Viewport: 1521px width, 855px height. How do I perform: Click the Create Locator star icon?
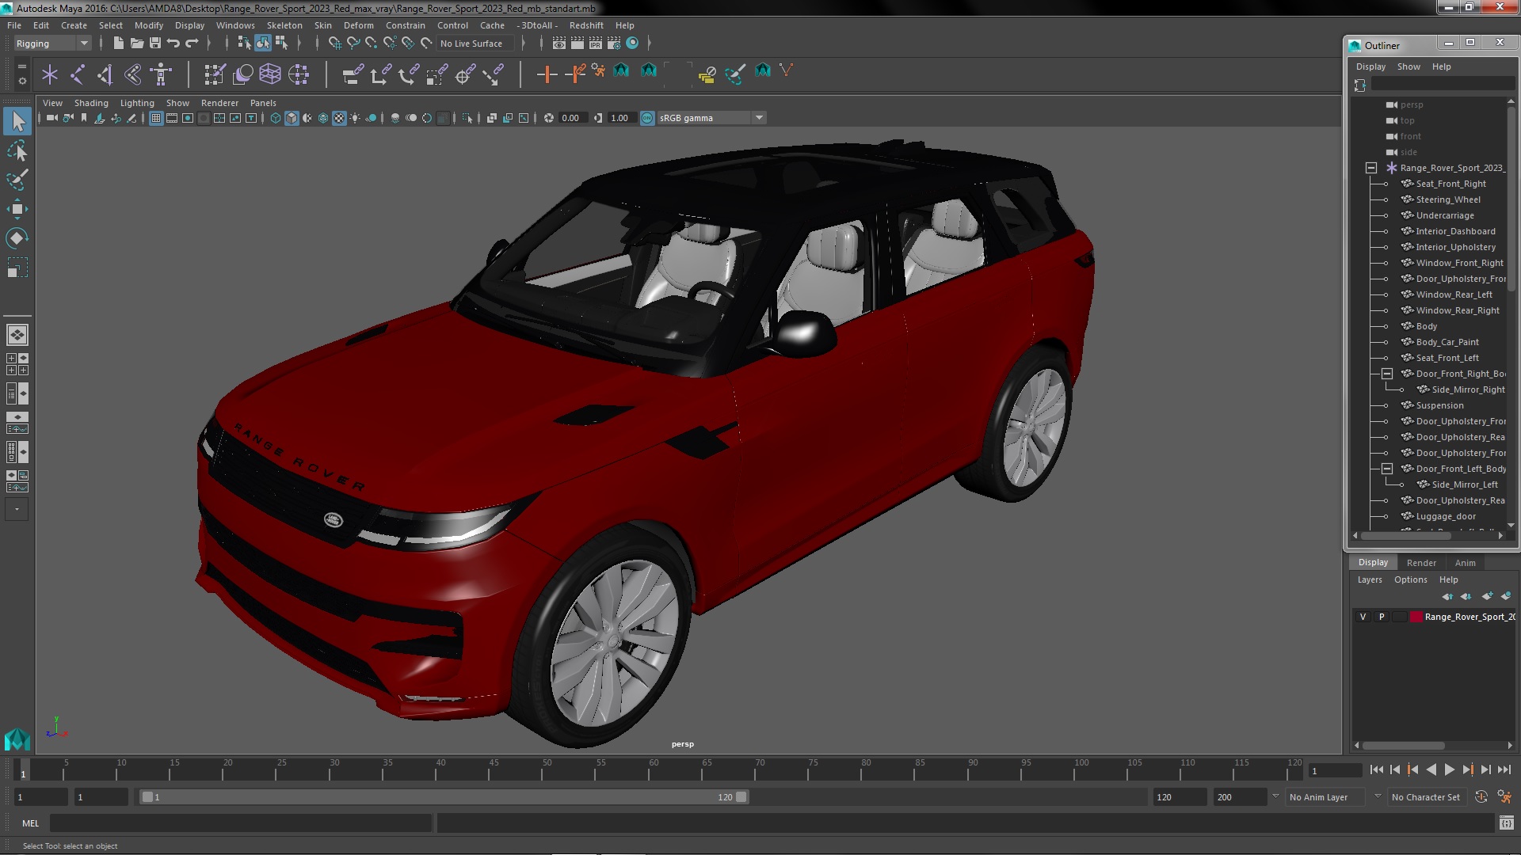point(50,75)
